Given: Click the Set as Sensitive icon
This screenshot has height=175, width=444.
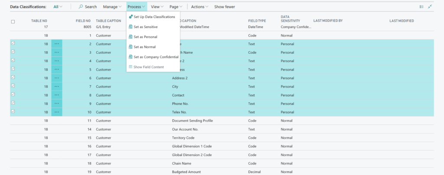Looking at the screenshot, I should point(131,27).
